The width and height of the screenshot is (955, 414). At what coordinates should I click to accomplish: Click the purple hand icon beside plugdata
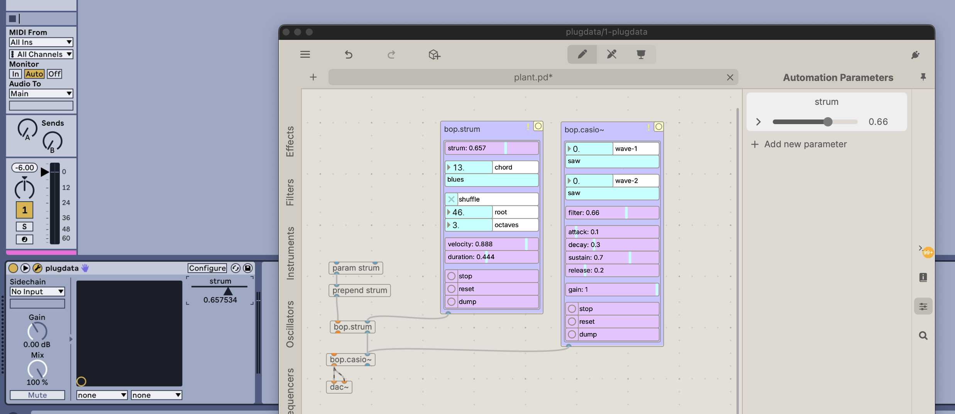(x=85, y=268)
